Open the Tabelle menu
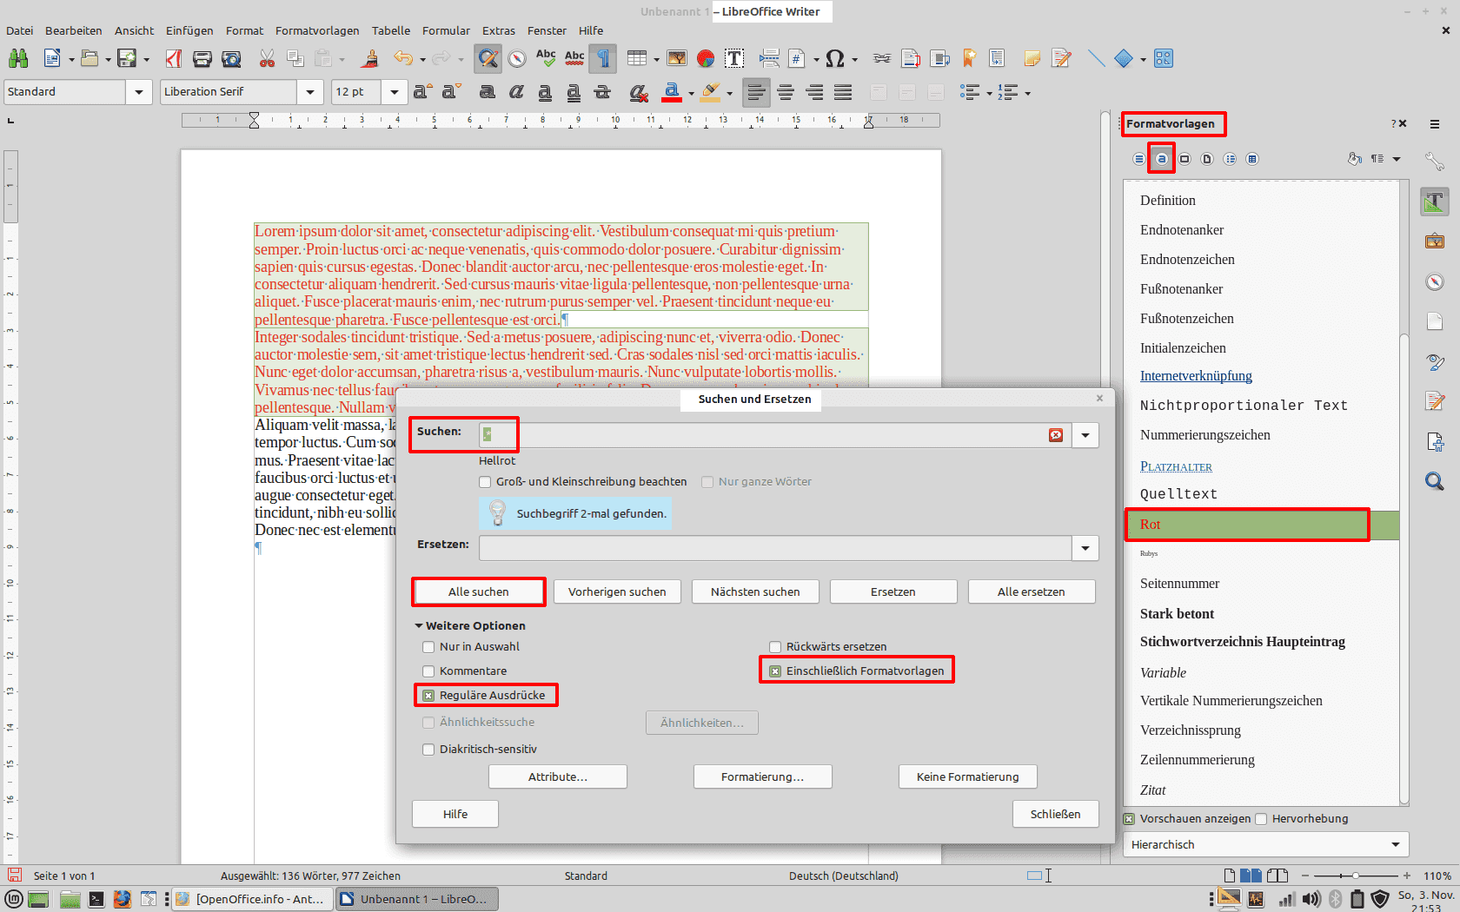Viewport: 1460px width, 912px height. tap(391, 30)
